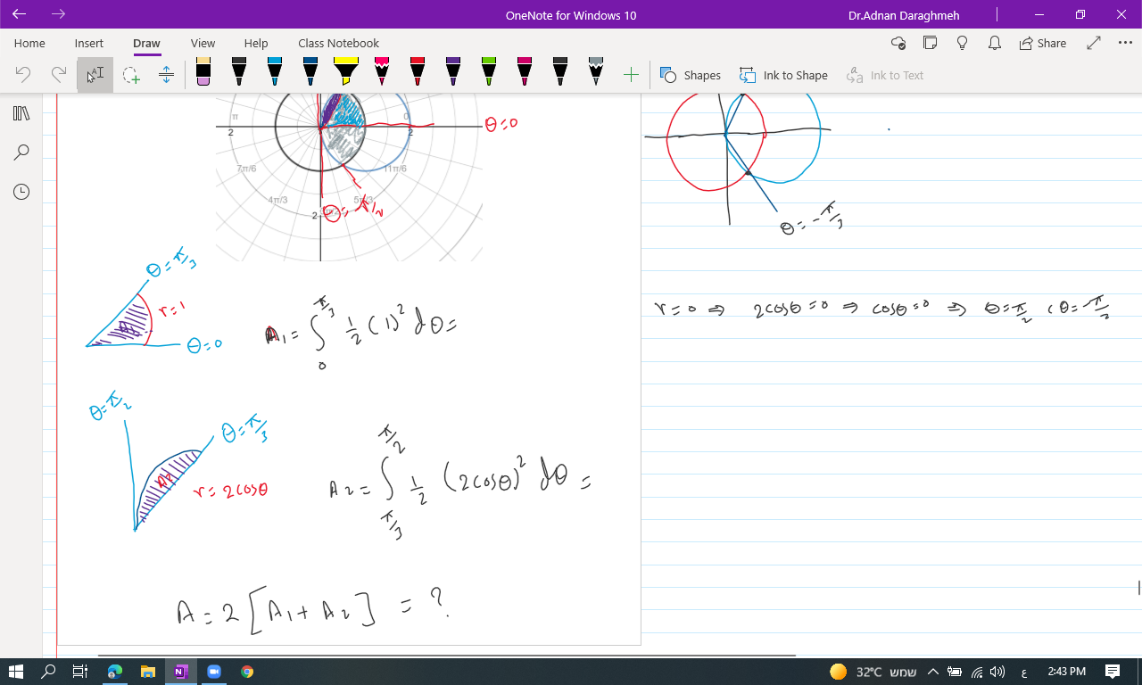Open the feed sticky notes pane
This screenshot has width=1142, height=685.
[x=931, y=43]
